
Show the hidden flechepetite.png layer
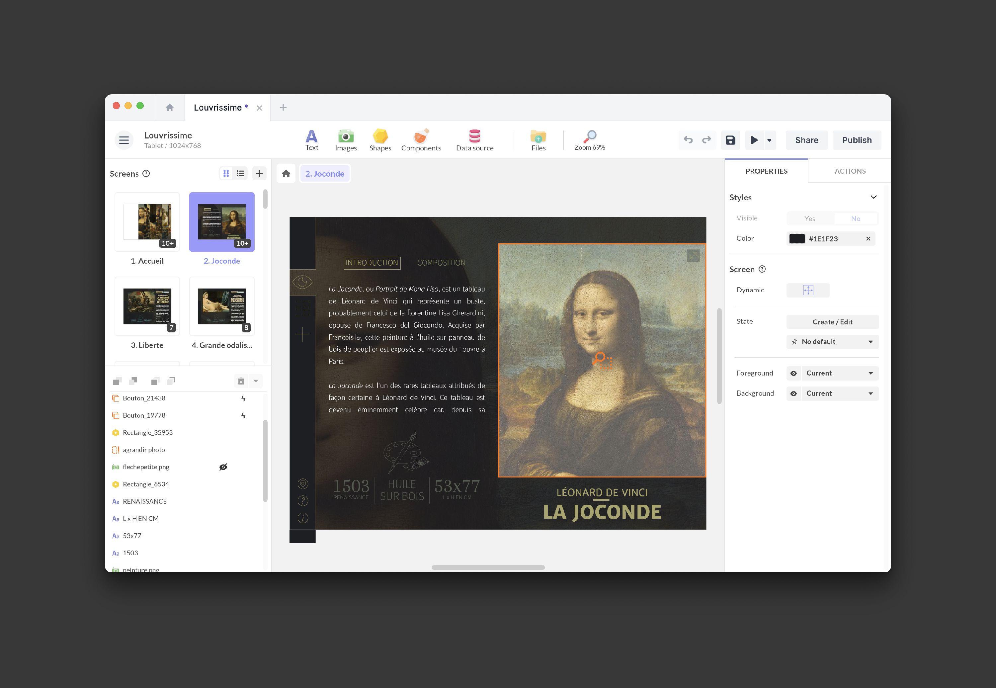click(223, 467)
